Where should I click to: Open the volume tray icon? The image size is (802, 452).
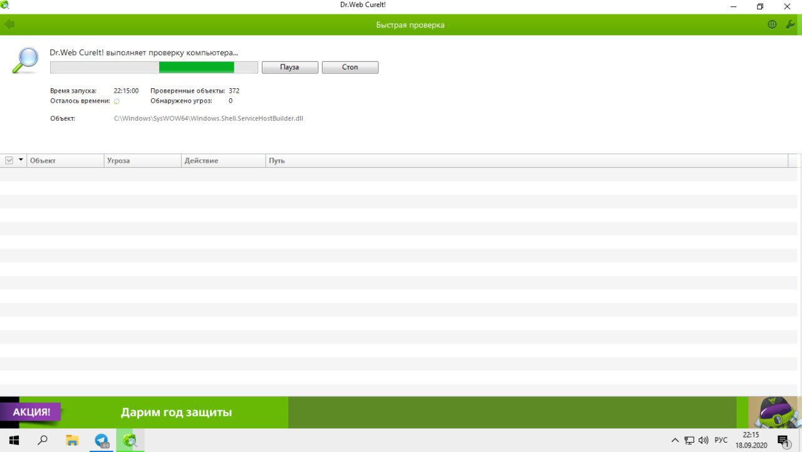[x=704, y=440]
